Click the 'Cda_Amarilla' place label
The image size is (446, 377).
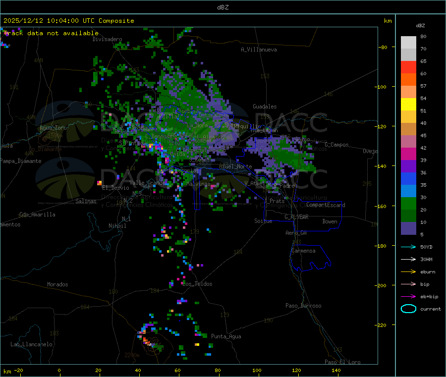(37, 215)
